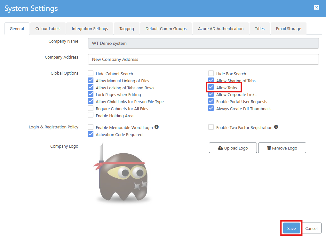The width and height of the screenshot is (326, 236).
Task: Click the Remove Logo button
Action: pos(282,148)
